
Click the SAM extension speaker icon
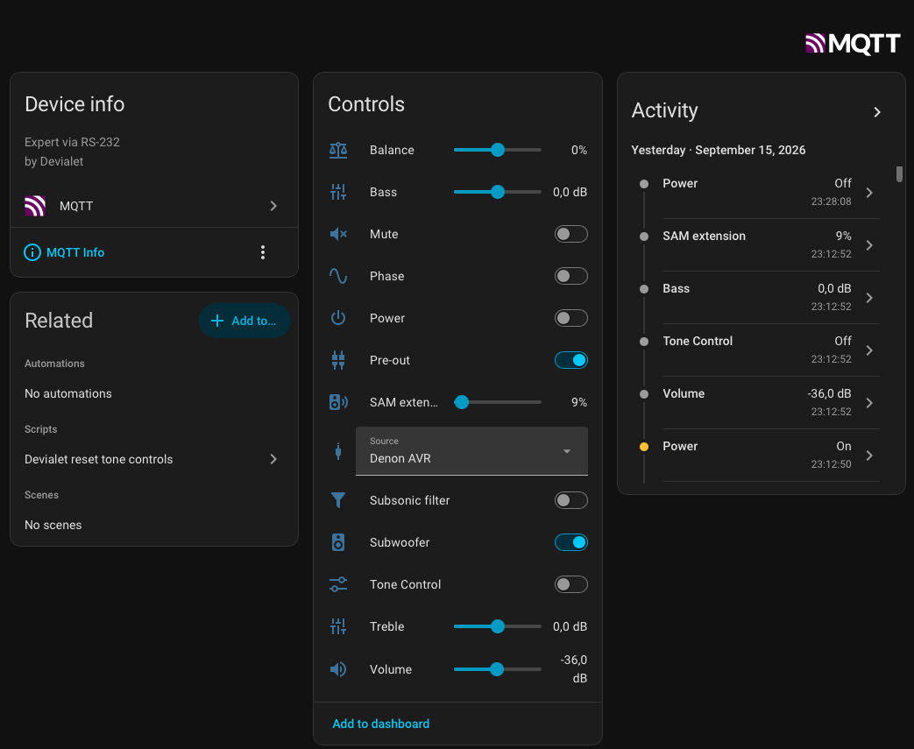(x=338, y=402)
